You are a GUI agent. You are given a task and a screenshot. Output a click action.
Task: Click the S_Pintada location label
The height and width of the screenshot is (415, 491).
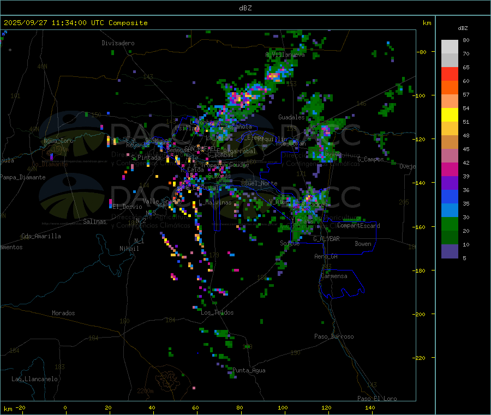pyautogui.click(x=146, y=158)
